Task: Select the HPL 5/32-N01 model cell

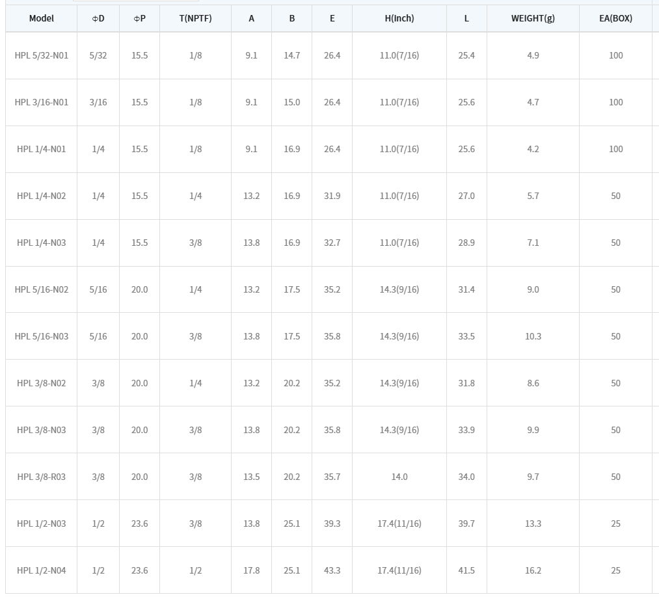Action: click(x=42, y=55)
